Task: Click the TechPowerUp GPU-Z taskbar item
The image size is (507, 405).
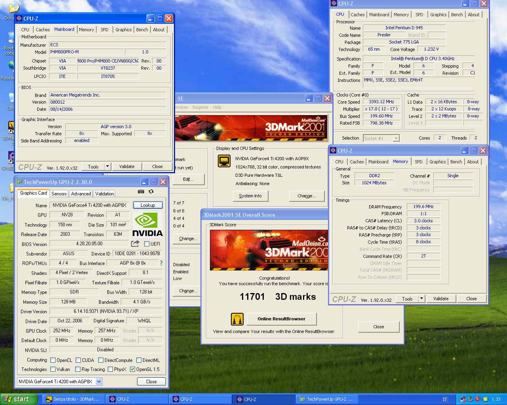Action: (327, 399)
